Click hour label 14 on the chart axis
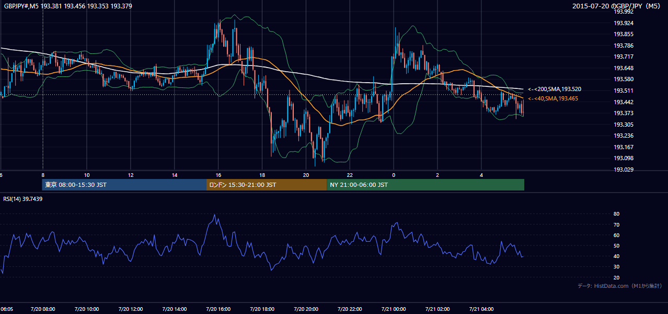Screen dimensions: 668x314 (175, 175)
